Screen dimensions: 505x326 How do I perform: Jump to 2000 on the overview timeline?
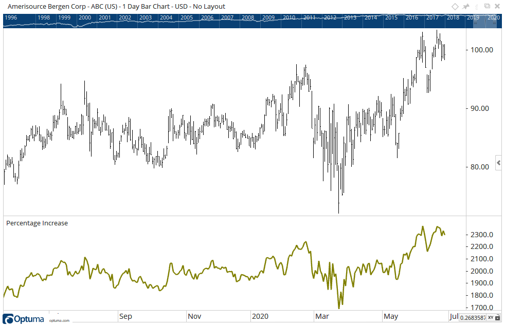[85, 17]
